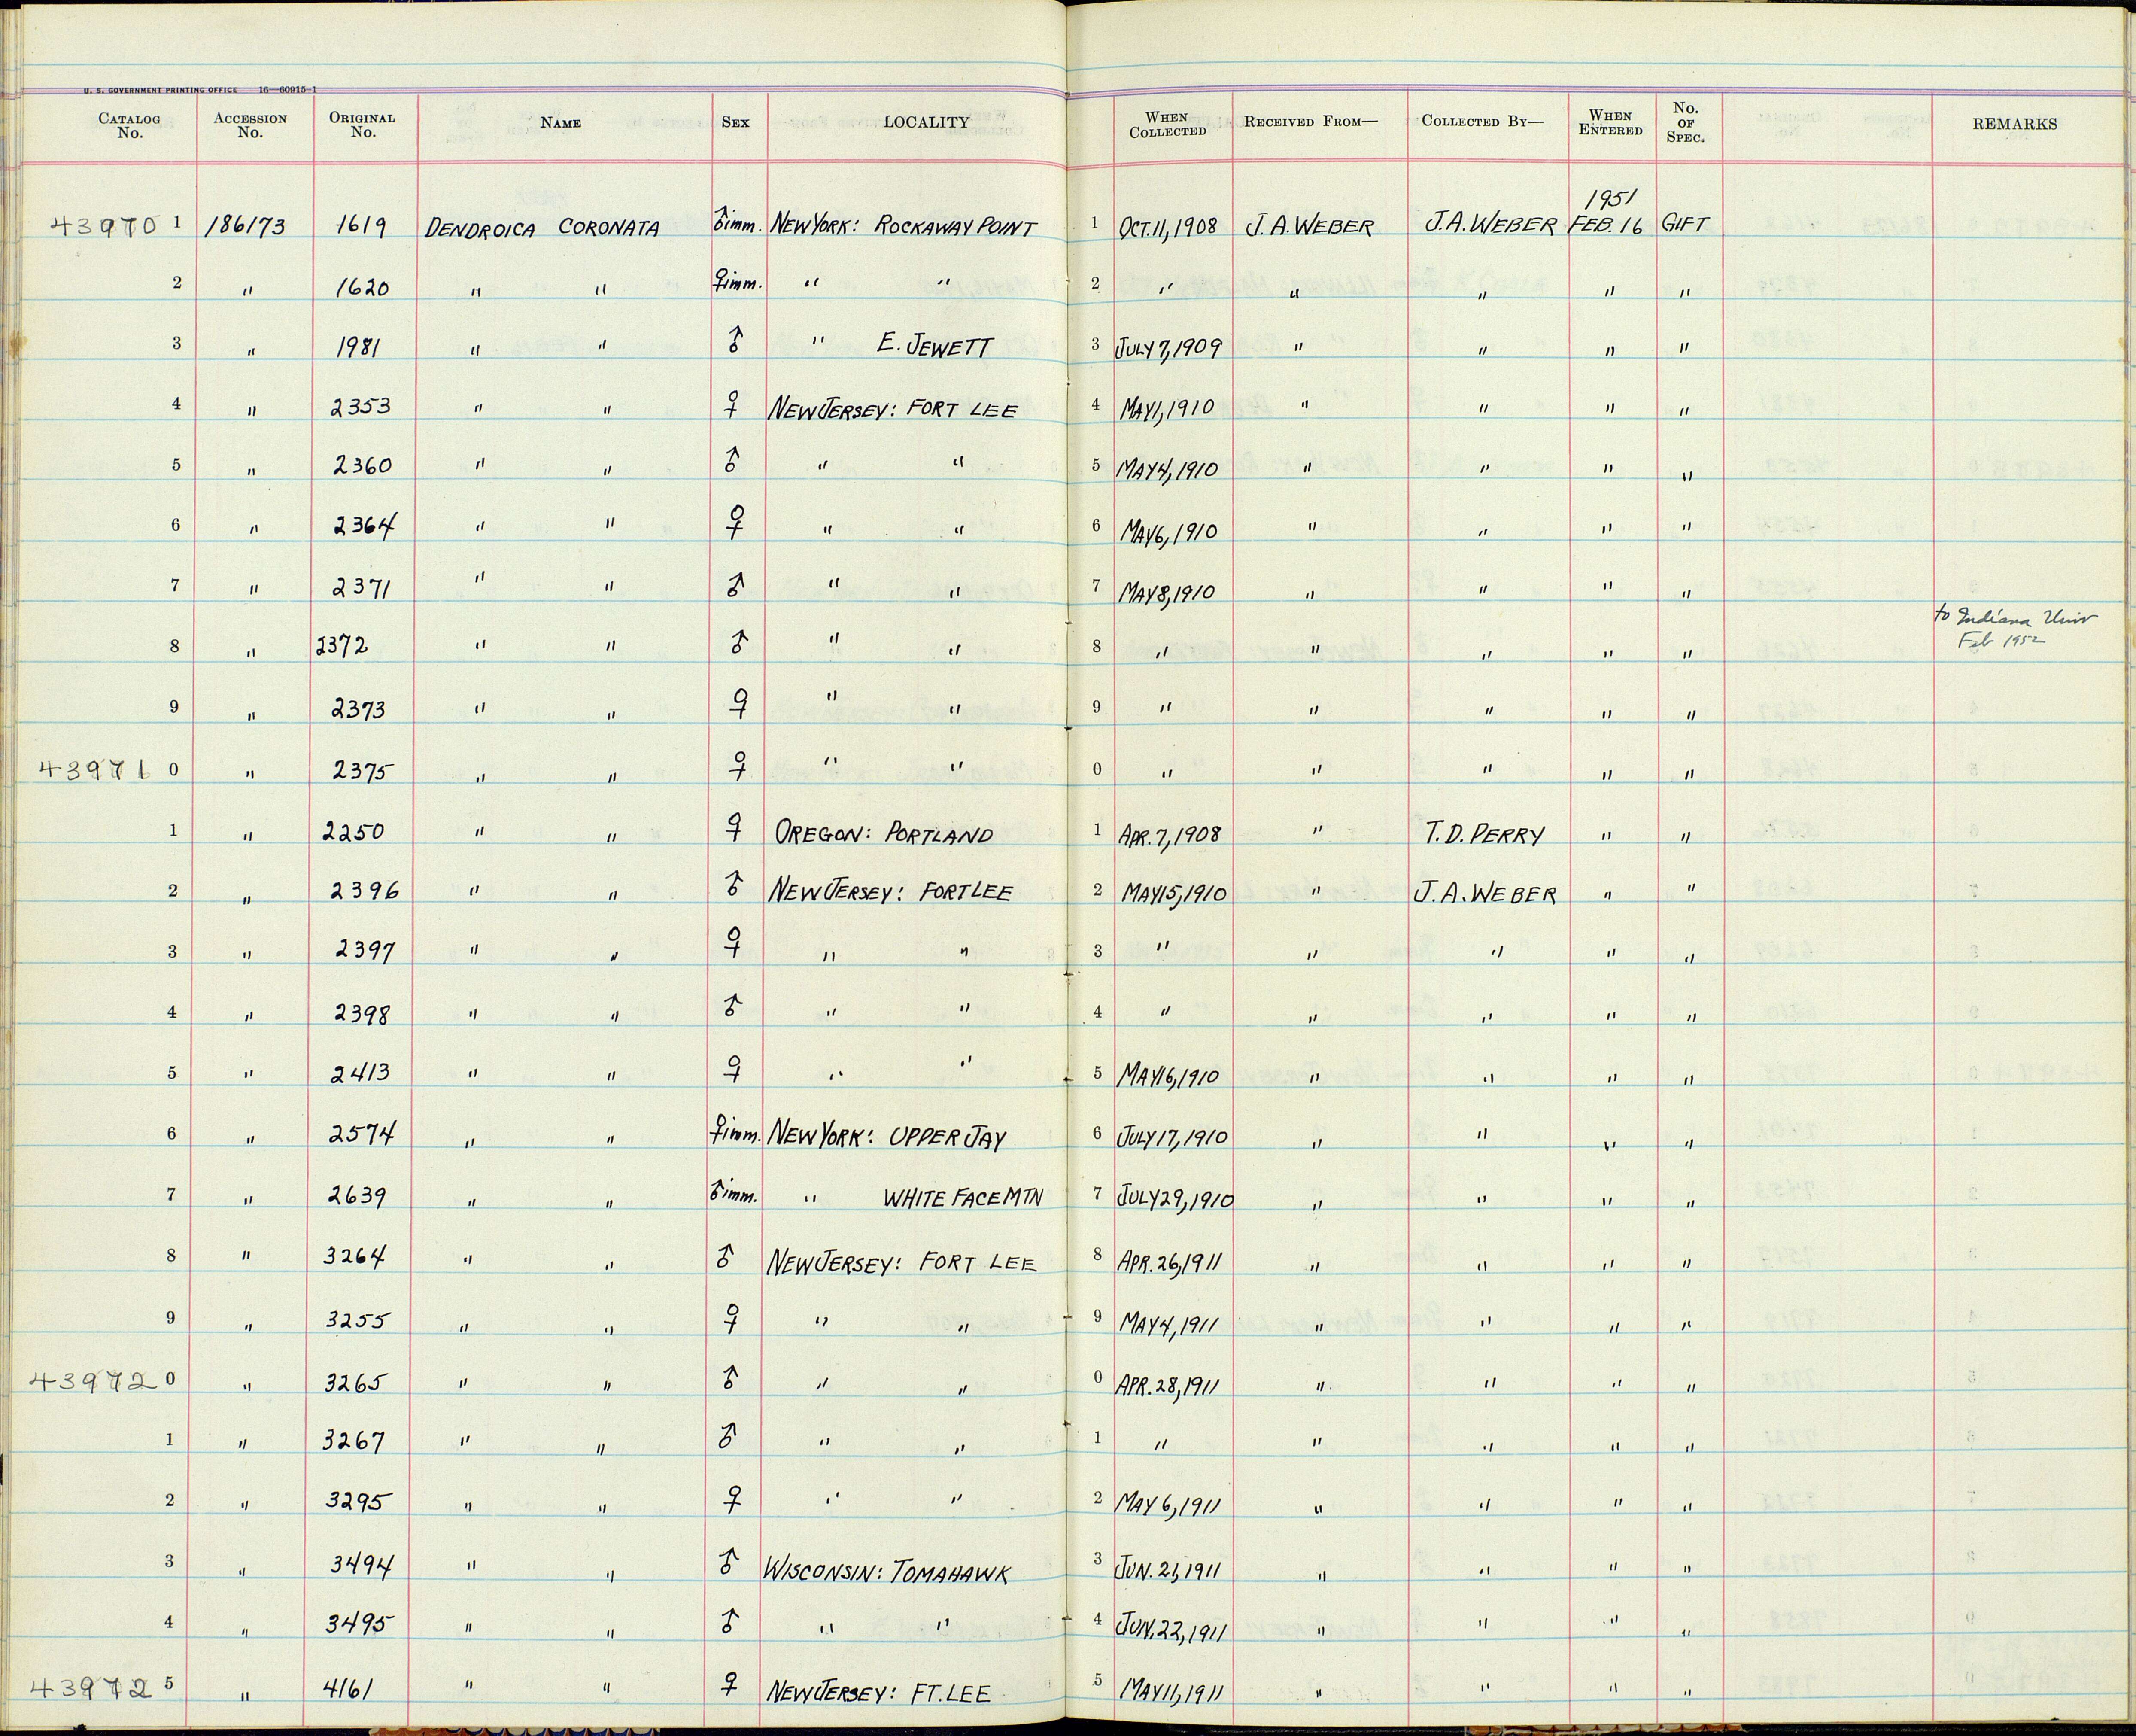Image resolution: width=2136 pixels, height=1736 pixels.
Task: Click the date 'Apr. 7, 1908'
Action: pyautogui.click(x=1171, y=834)
